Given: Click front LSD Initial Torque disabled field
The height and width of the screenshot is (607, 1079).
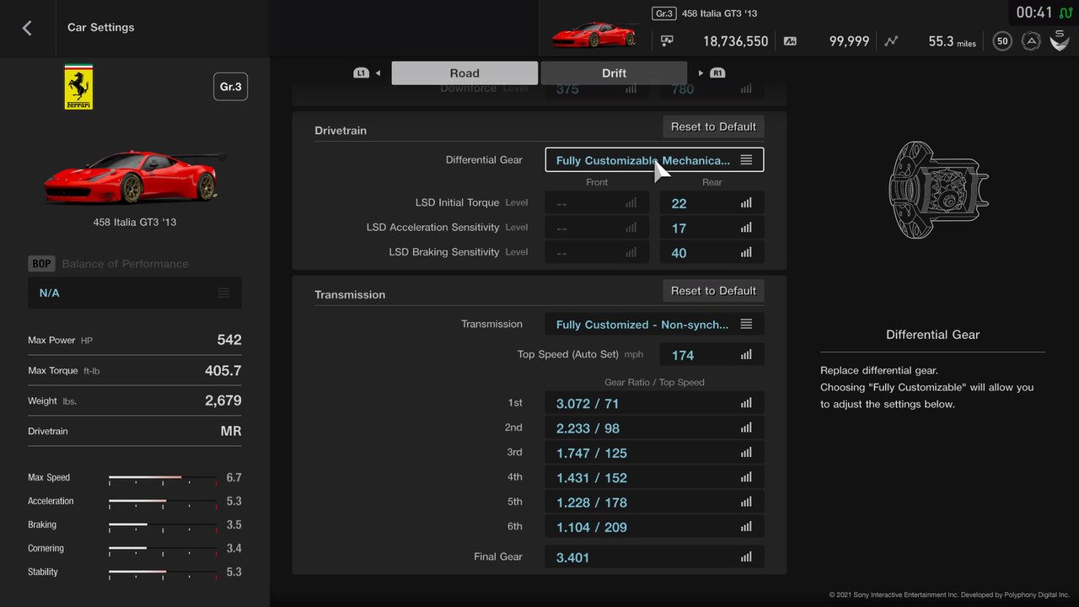Looking at the screenshot, I should coord(597,203).
